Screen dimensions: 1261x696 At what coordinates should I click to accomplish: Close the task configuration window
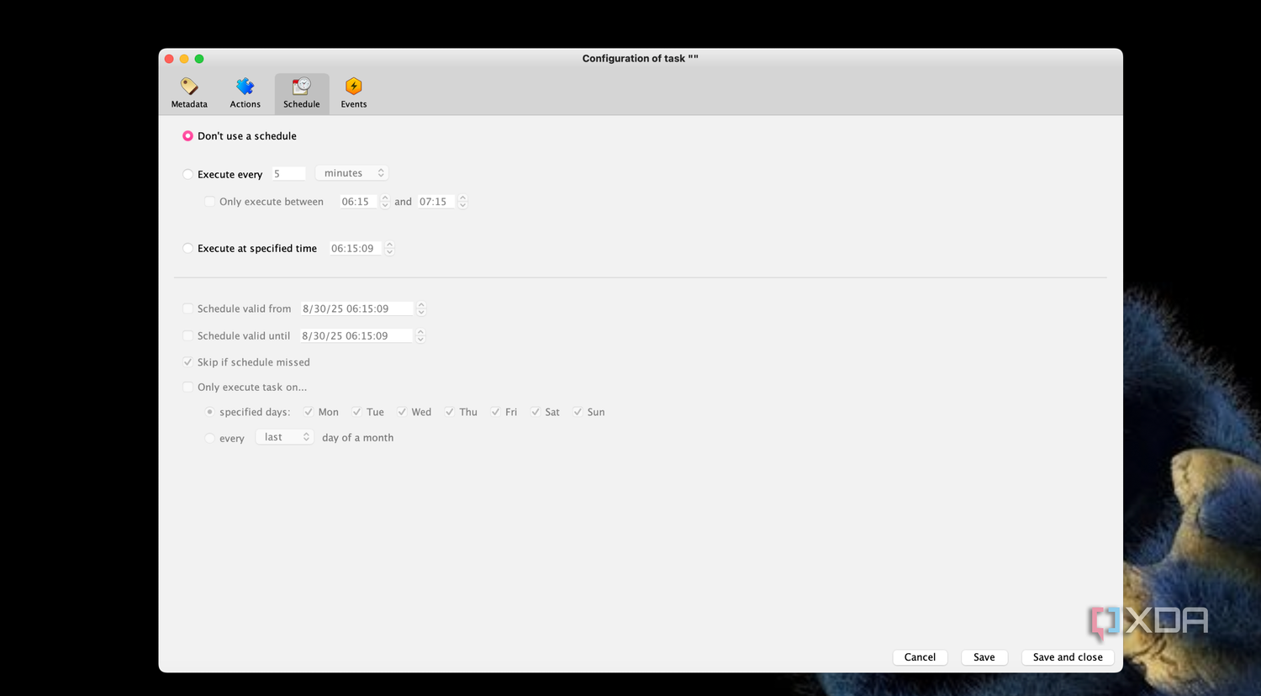click(169, 59)
